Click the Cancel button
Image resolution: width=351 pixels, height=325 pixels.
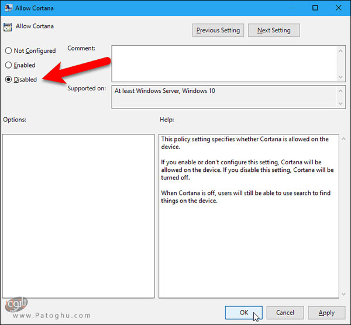[285, 313]
